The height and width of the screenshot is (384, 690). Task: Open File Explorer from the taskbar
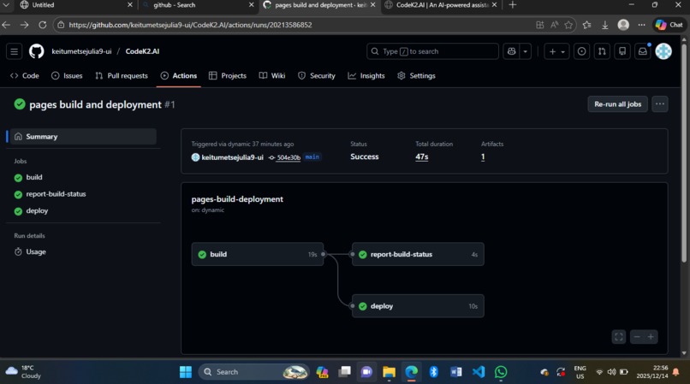point(389,372)
